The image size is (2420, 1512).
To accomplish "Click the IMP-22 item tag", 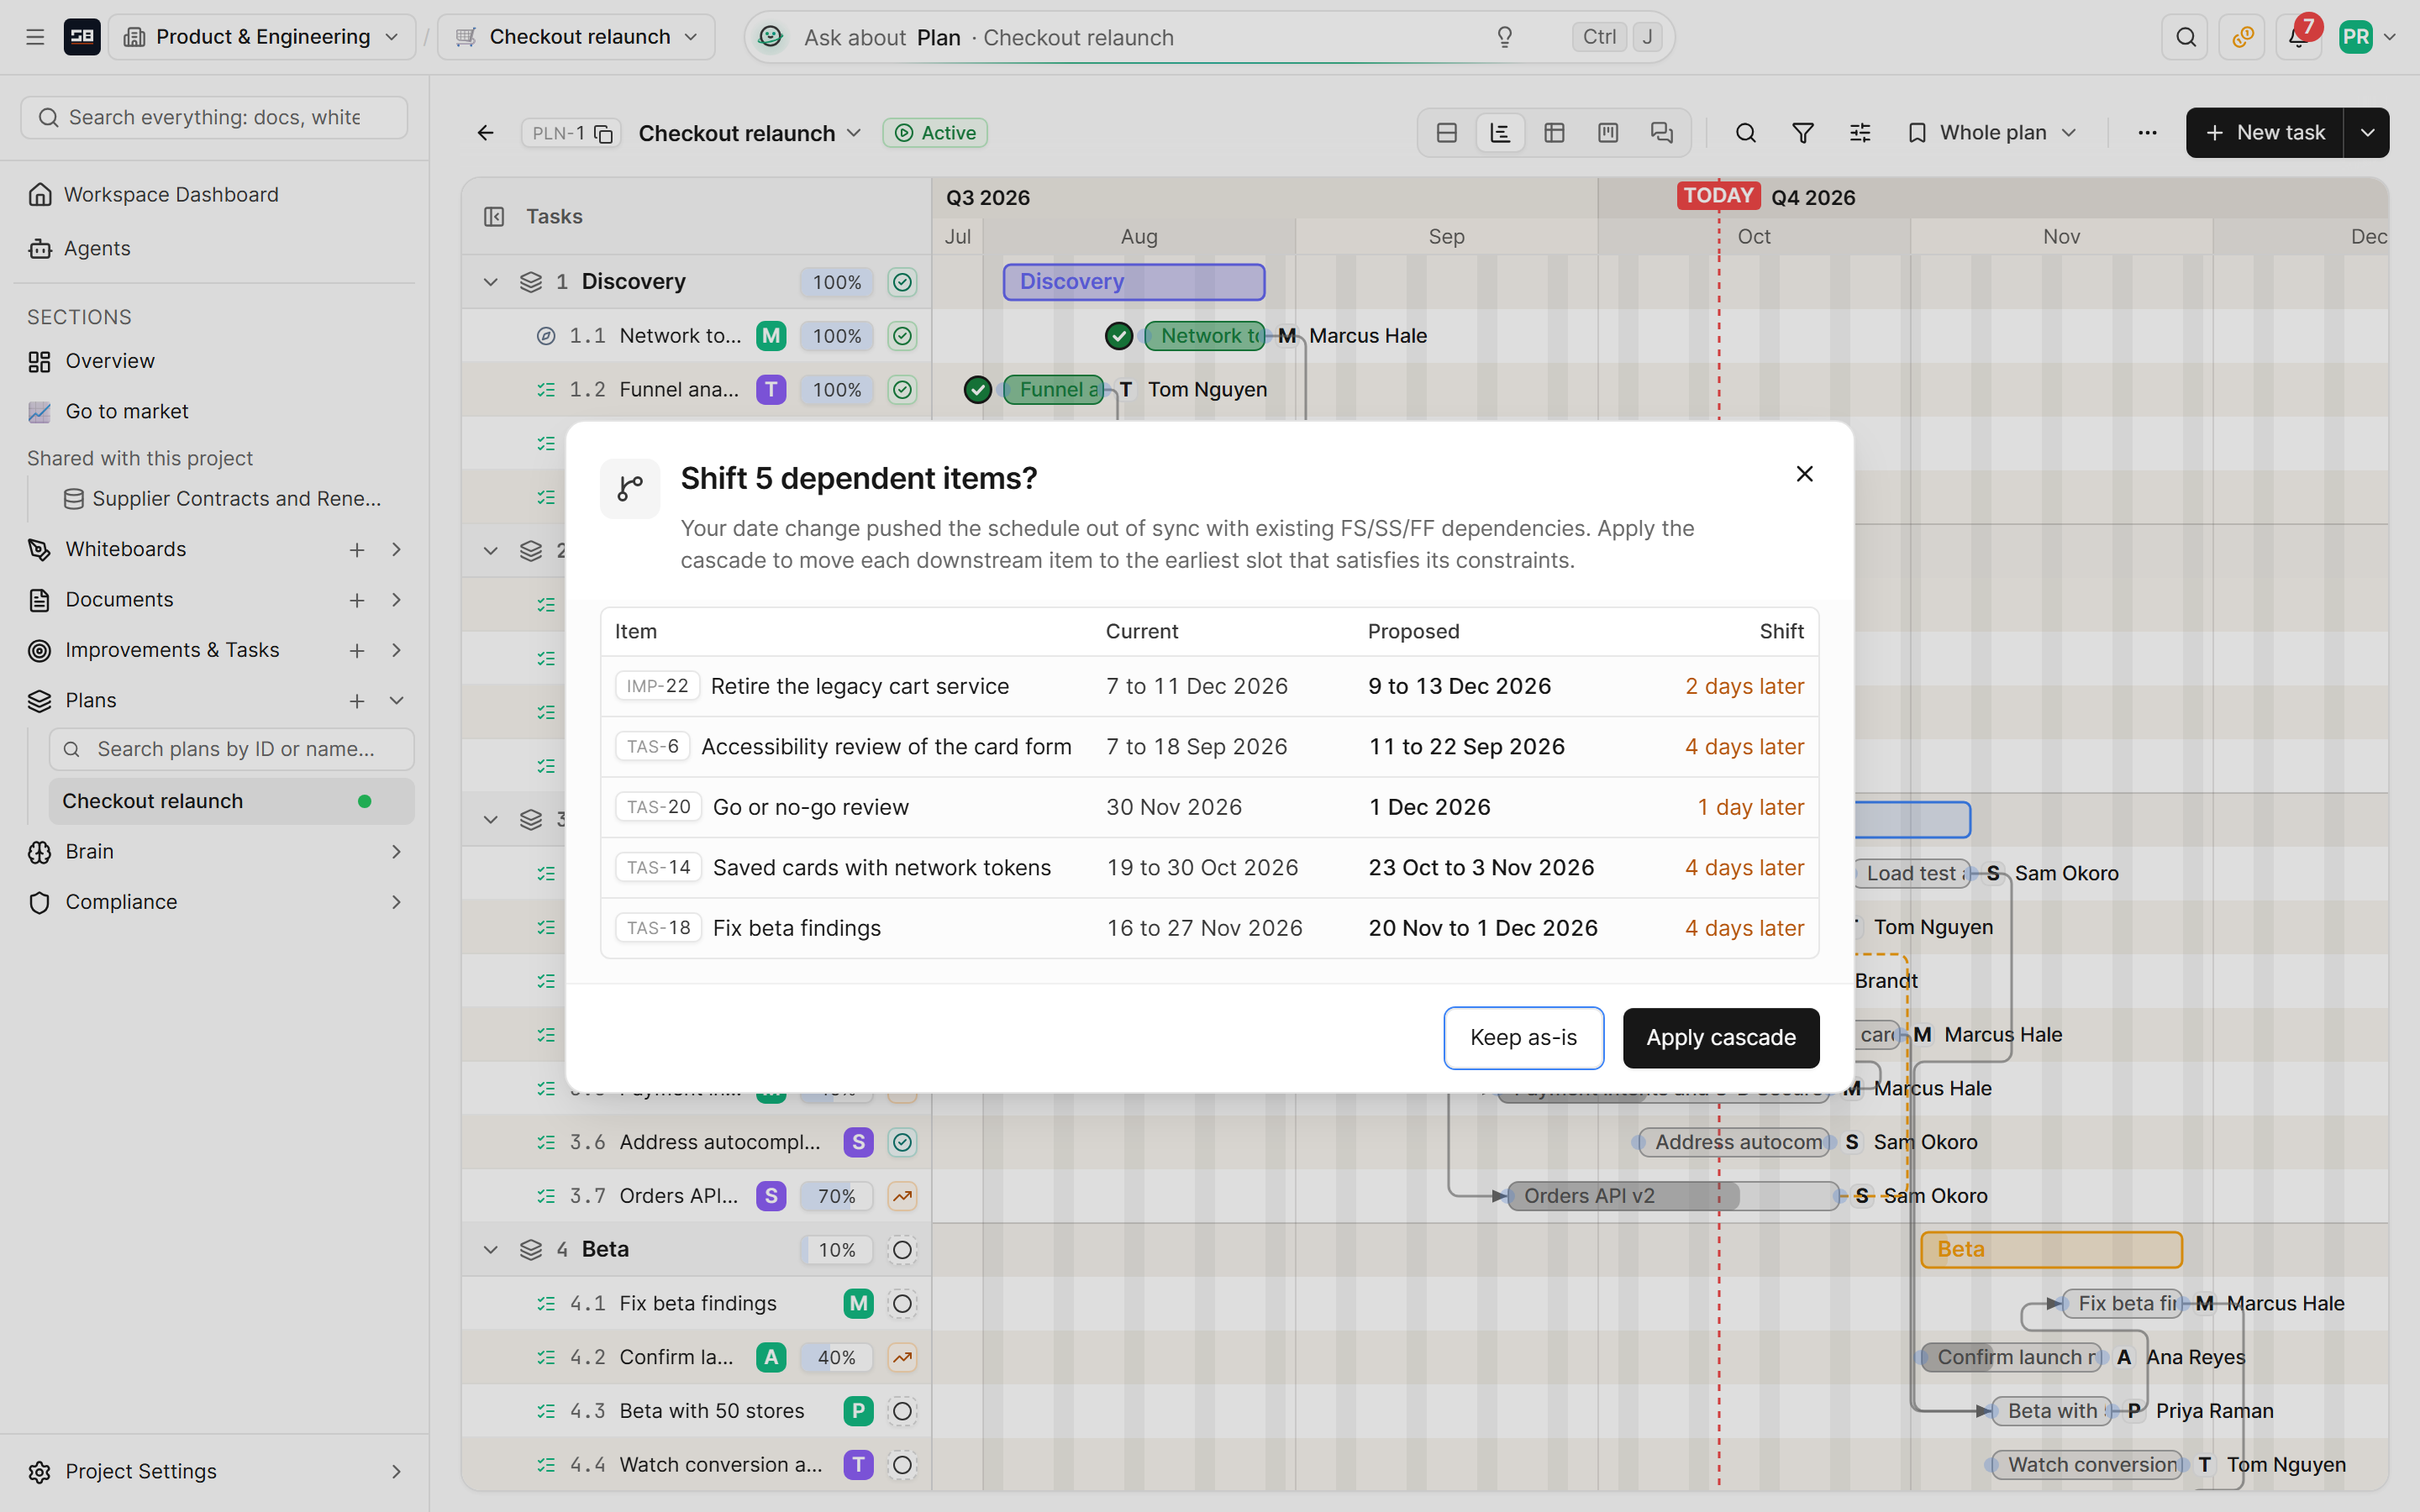I will (657, 687).
